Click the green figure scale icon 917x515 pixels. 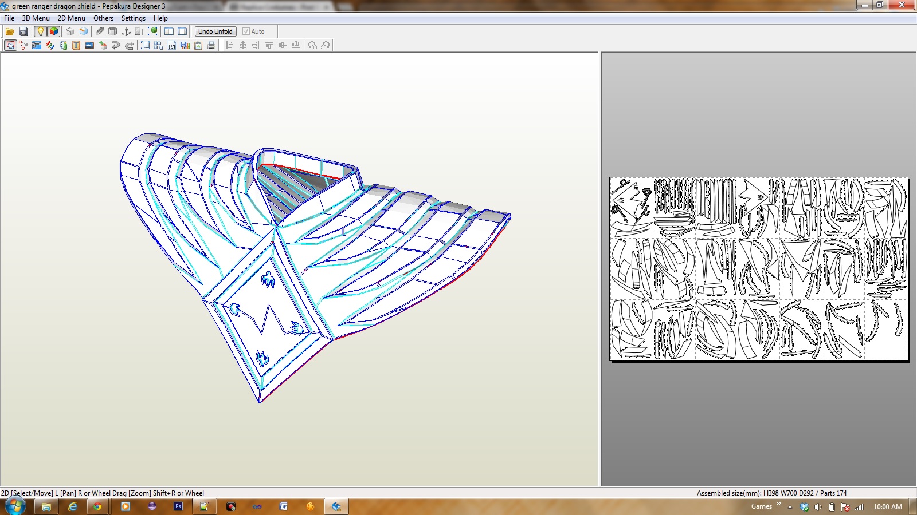click(64, 45)
